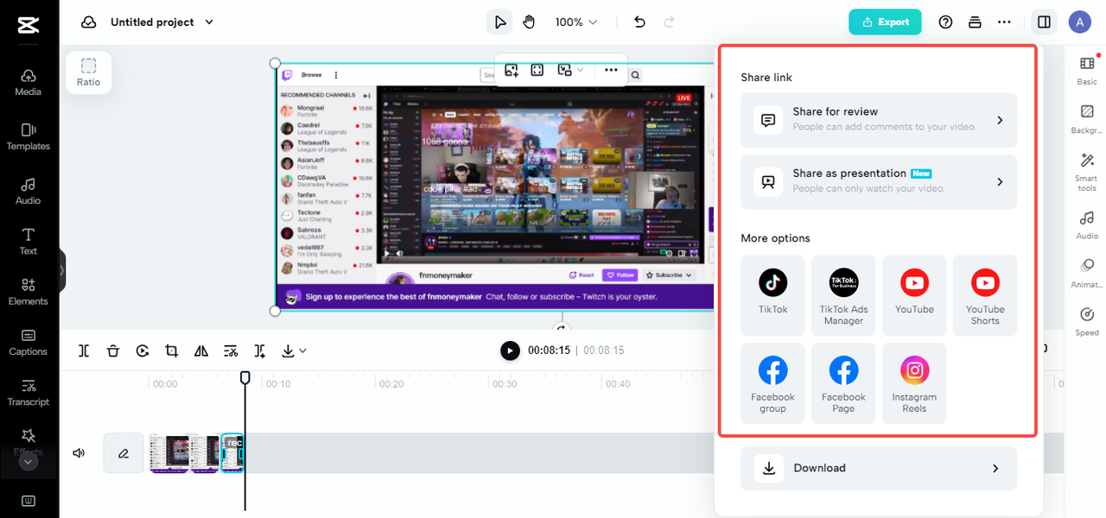Click the mirror flip icon
1106x518 pixels.
(201, 351)
